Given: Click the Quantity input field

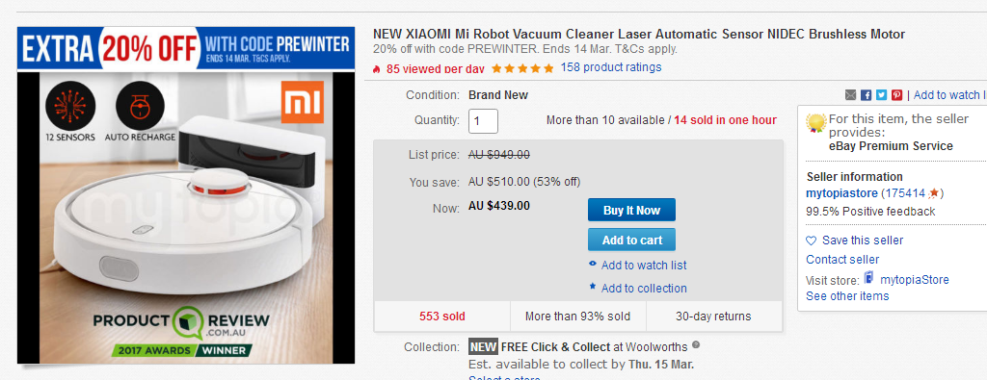Looking at the screenshot, I should [484, 121].
